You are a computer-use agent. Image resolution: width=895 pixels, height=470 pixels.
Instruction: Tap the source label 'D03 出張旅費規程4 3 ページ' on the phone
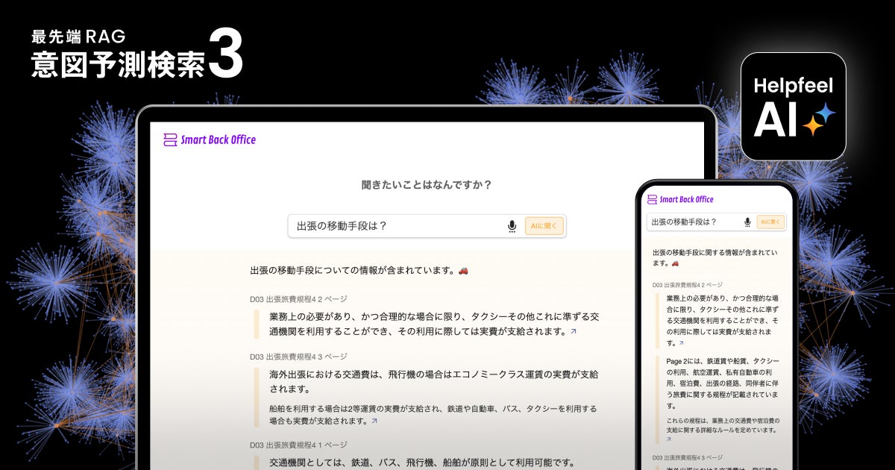tap(688, 457)
